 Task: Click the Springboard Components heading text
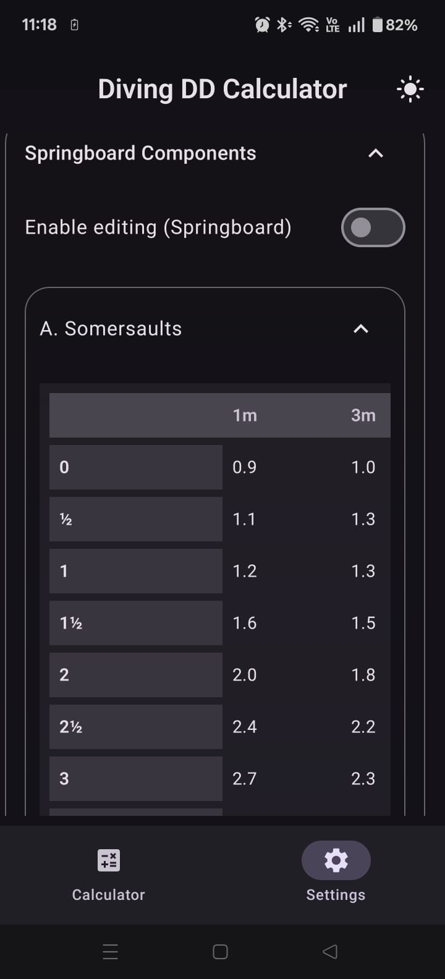coord(140,153)
